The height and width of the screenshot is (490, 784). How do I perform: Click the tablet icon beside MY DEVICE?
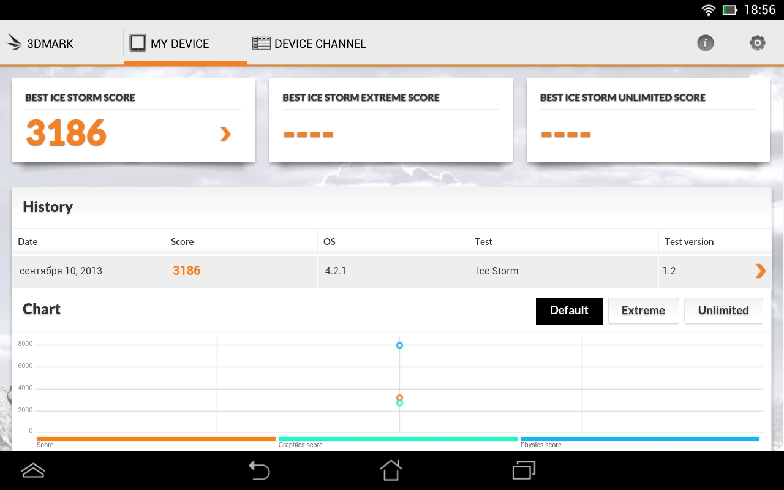(138, 43)
